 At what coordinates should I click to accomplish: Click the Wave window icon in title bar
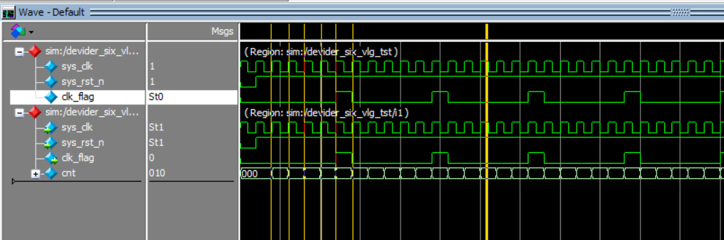8,12
